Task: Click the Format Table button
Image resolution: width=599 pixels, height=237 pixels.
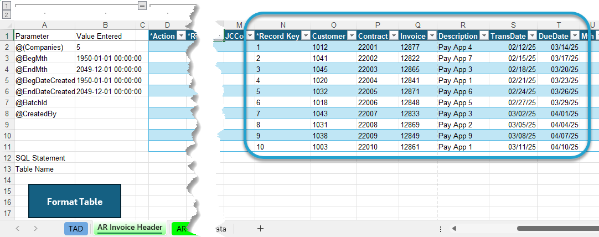Action: [x=75, y=202]
